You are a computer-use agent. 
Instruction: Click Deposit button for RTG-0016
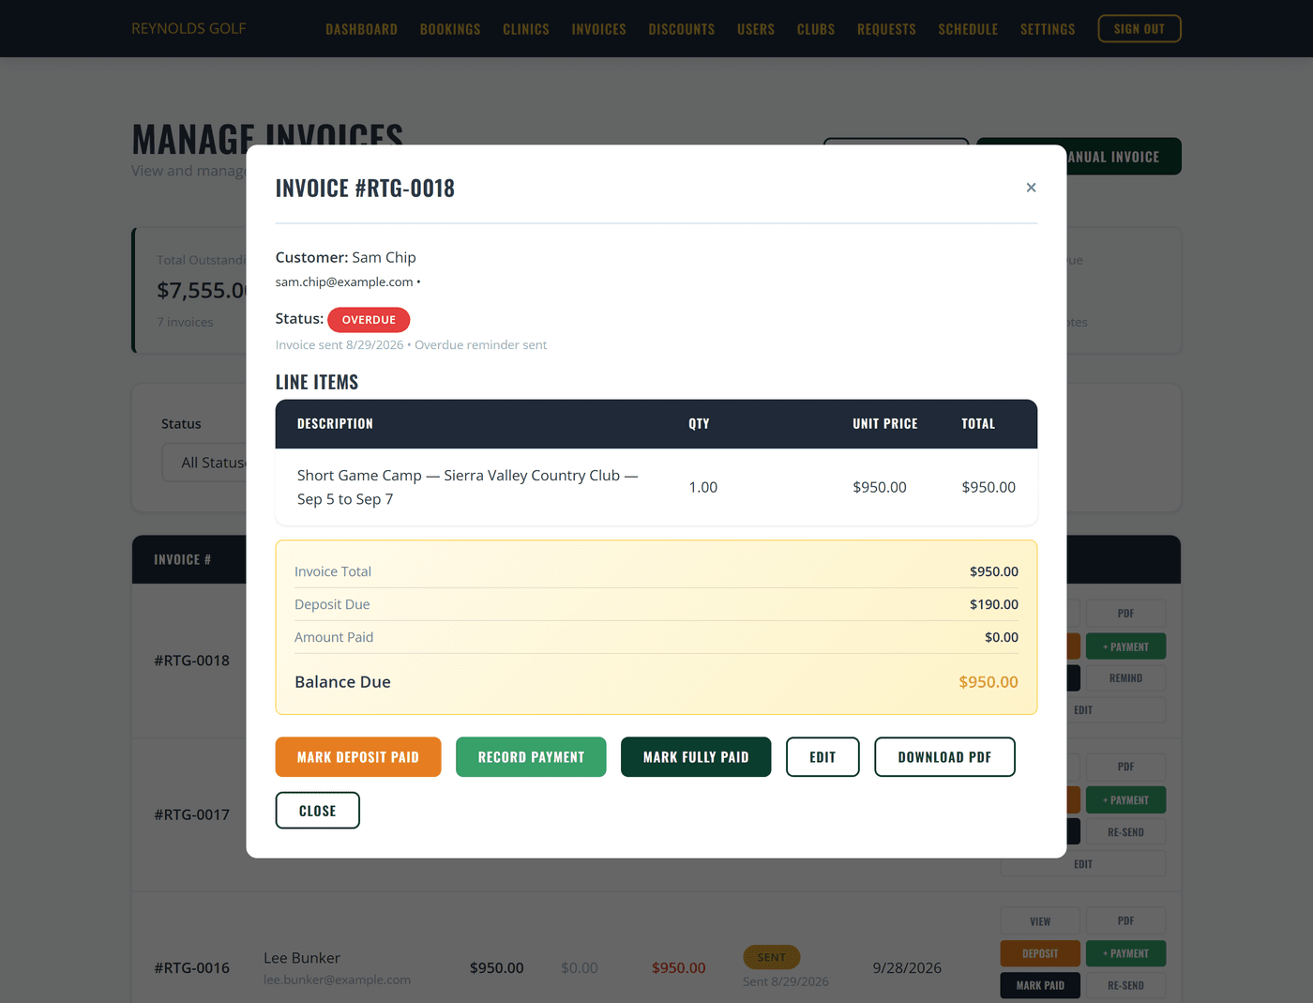[x=1040, y=953]
